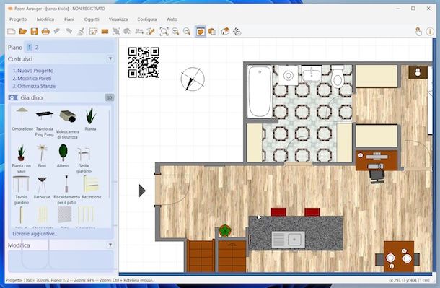The height and width of the screenshot is (288, 440).
Task: Open the Visualizza menu
Action: (118, 19)
